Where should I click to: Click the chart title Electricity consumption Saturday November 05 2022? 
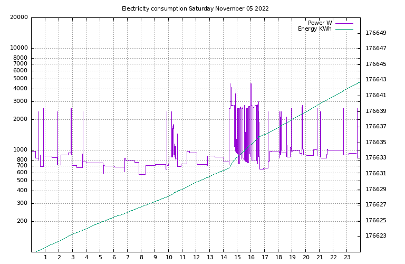tap(195, 8)
